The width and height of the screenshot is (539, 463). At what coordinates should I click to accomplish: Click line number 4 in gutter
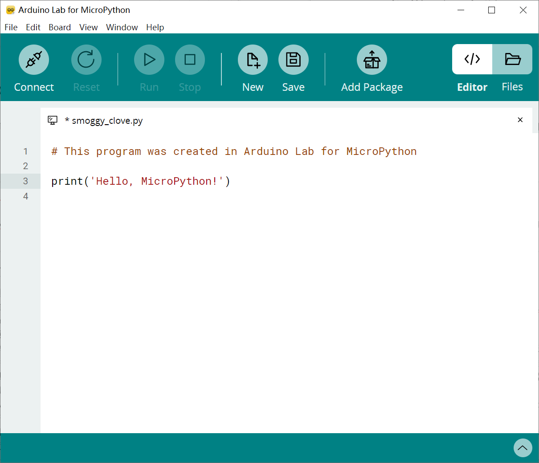[25, 196]
